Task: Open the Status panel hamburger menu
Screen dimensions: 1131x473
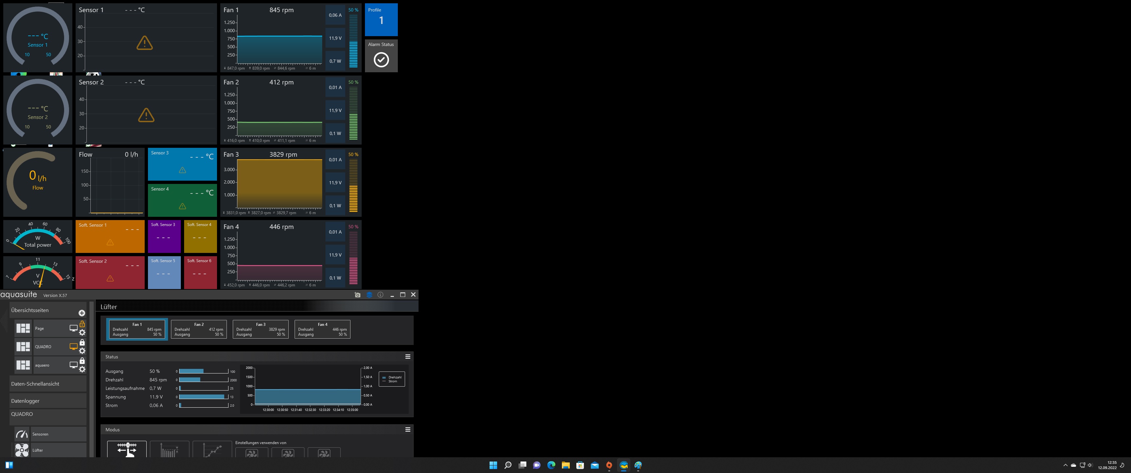Action: point(407,357)
